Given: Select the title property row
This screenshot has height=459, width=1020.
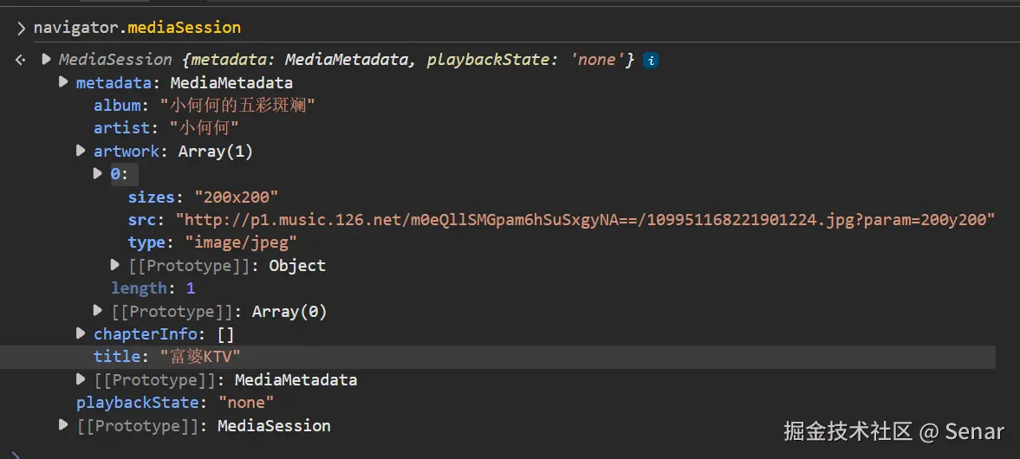Looking at the screenshot, I should (166, 357).
